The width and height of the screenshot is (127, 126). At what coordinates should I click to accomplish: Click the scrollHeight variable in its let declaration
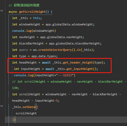click(x=30, y=94)
